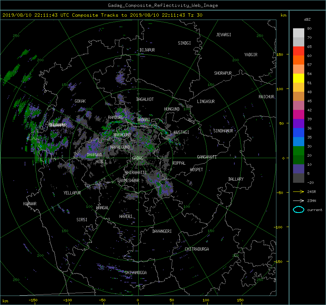The image size is (326, 305).
Task: Click the light gray 65 dBZ swatch
Action: click(298, 42)
